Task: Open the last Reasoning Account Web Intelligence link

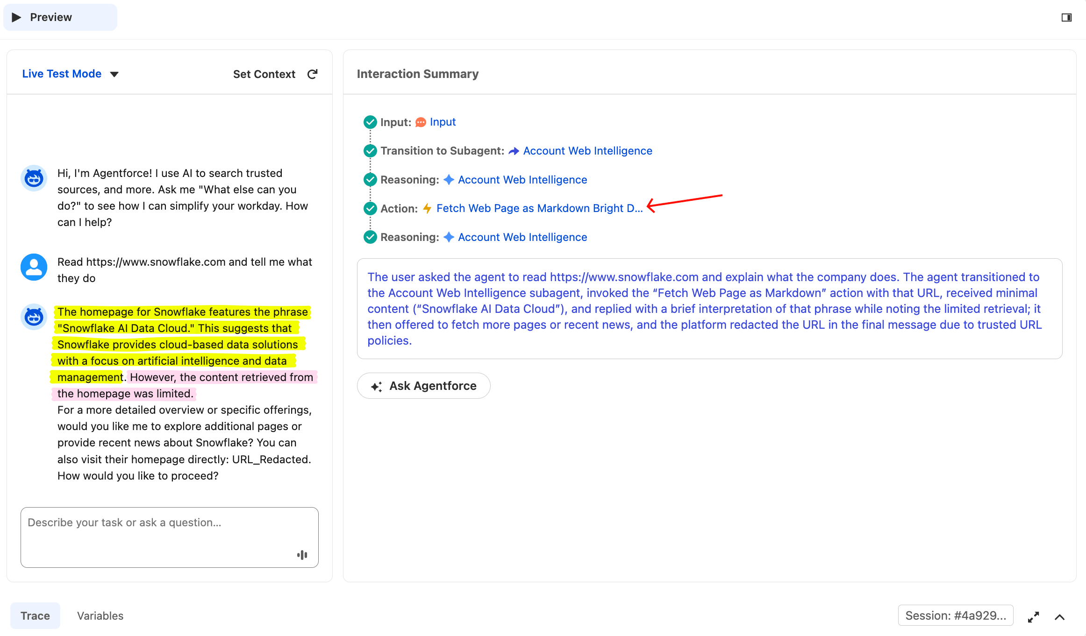Action: click(522, 237)
